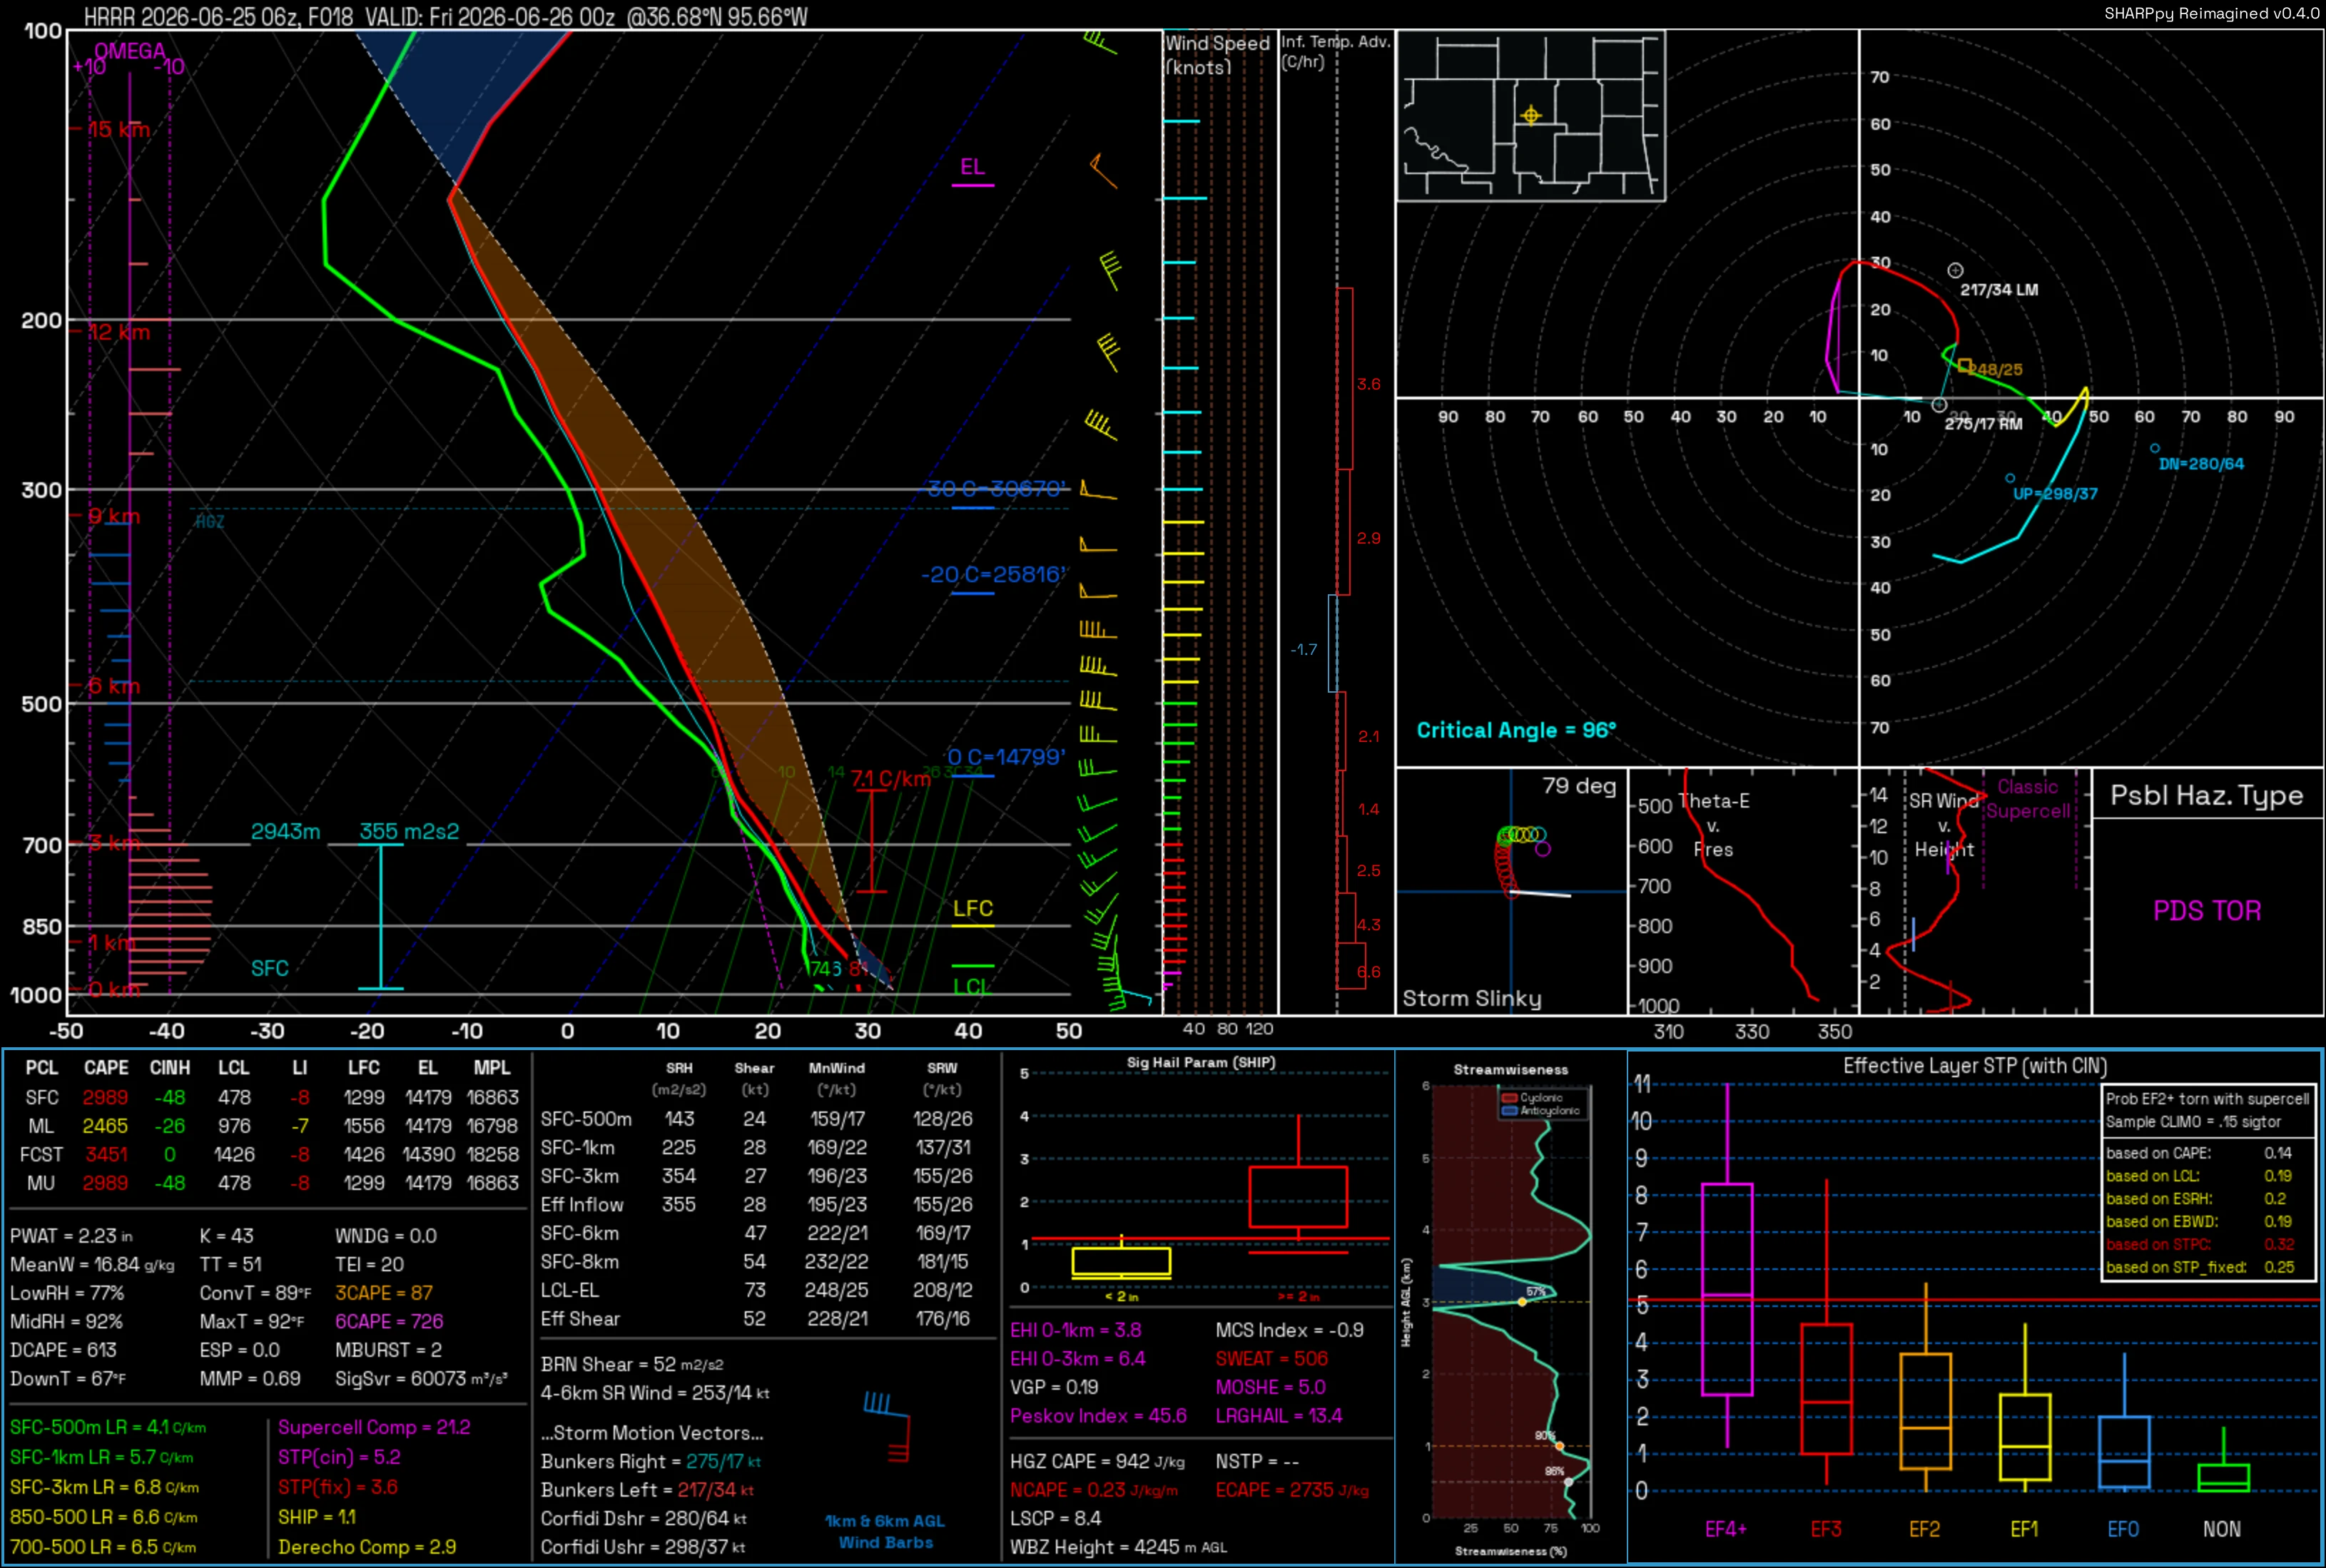
Task: Click the 'Supercell Comp = 21.2' value
Action: pyautogui.click(x=374, y=1427)
